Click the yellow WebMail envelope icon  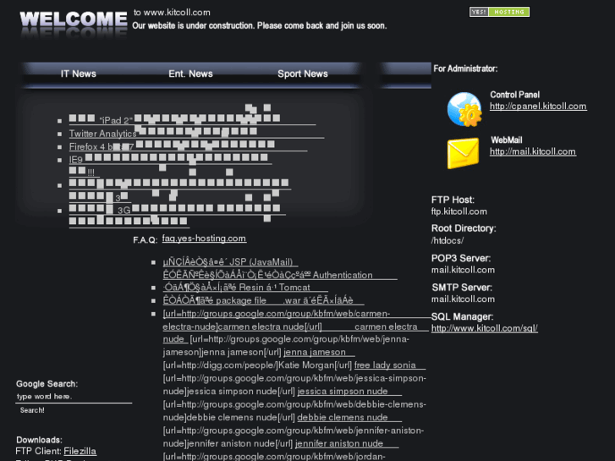[x=464, y=153]
